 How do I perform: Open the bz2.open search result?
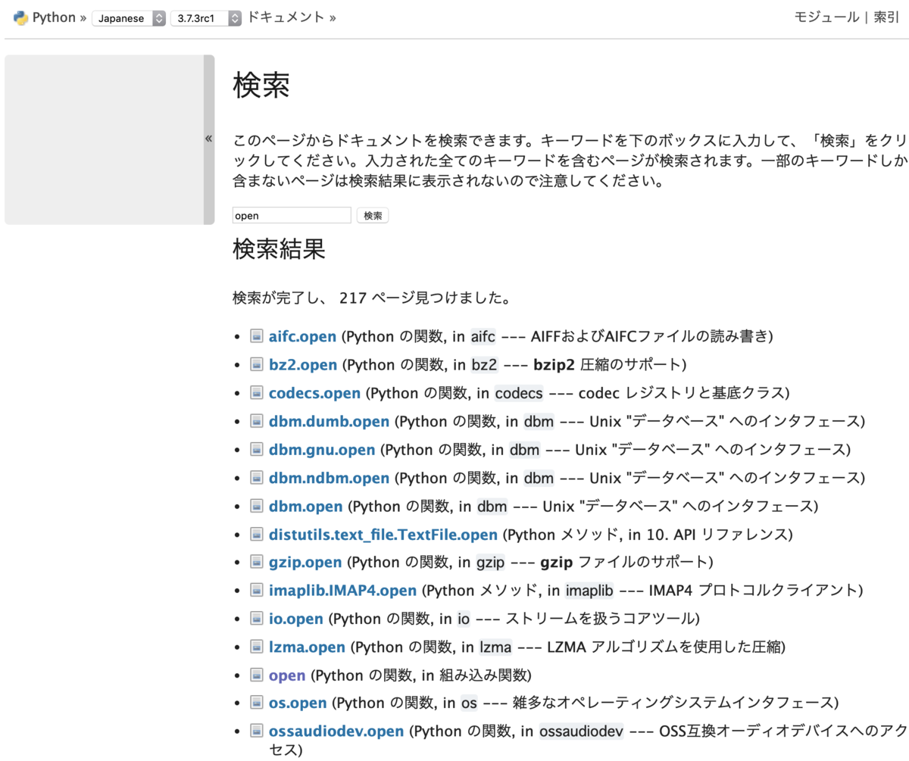pos(303,364)
